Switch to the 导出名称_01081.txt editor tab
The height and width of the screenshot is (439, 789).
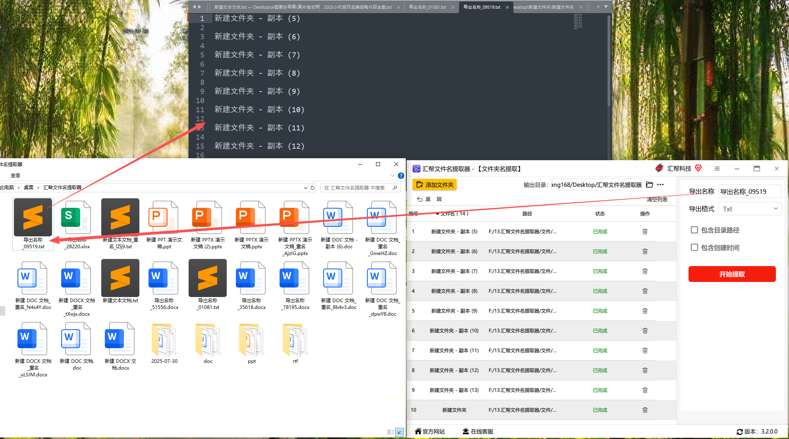point(428,7)
